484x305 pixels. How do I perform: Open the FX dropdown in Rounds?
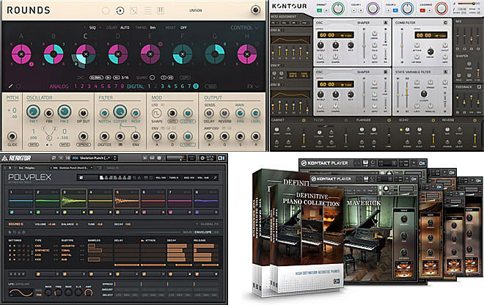[x=252, y=86]
